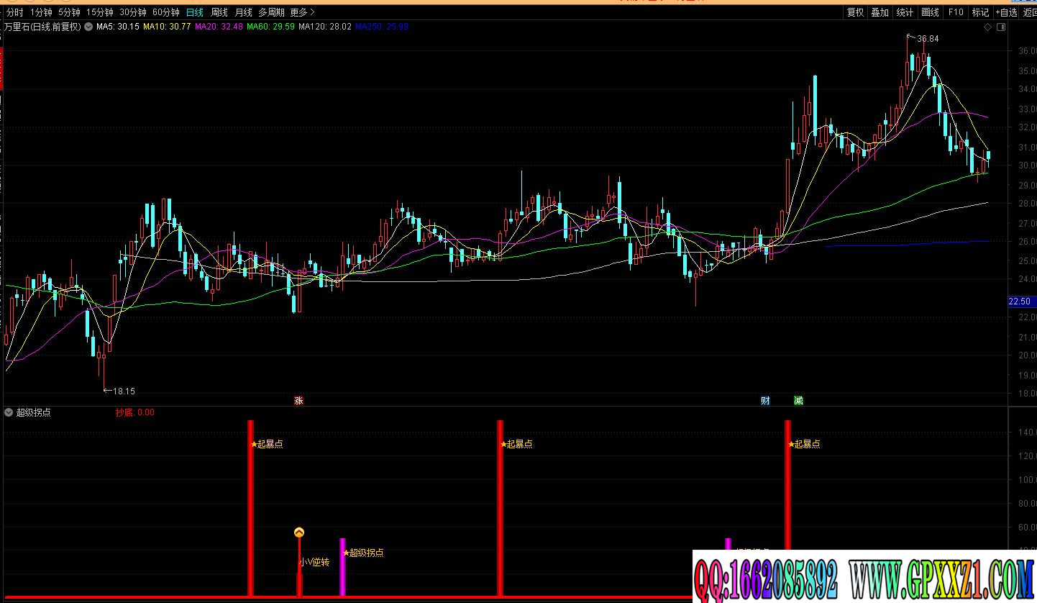Click the 减 shareholder reduction marker
Image resolution: width=1037 pixels, height=603 pixels.
[x=798, y=401]
